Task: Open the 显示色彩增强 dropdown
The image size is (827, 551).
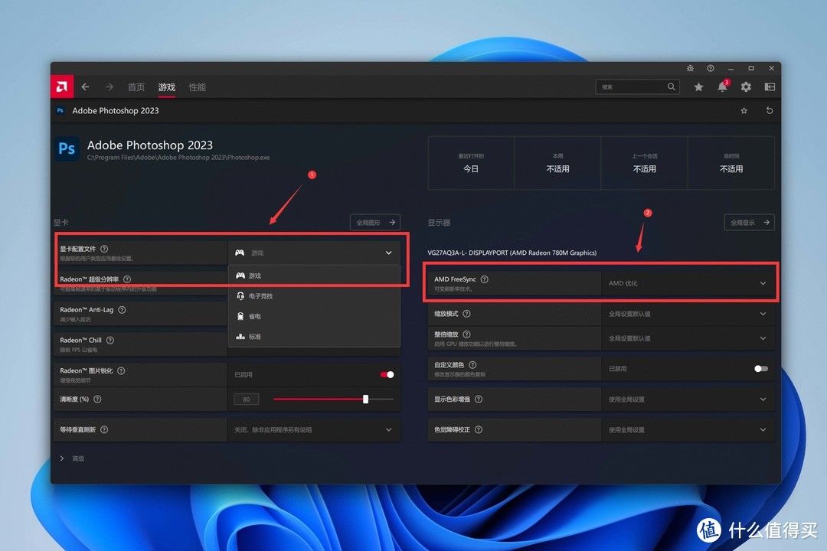Action: click(688, 399)
